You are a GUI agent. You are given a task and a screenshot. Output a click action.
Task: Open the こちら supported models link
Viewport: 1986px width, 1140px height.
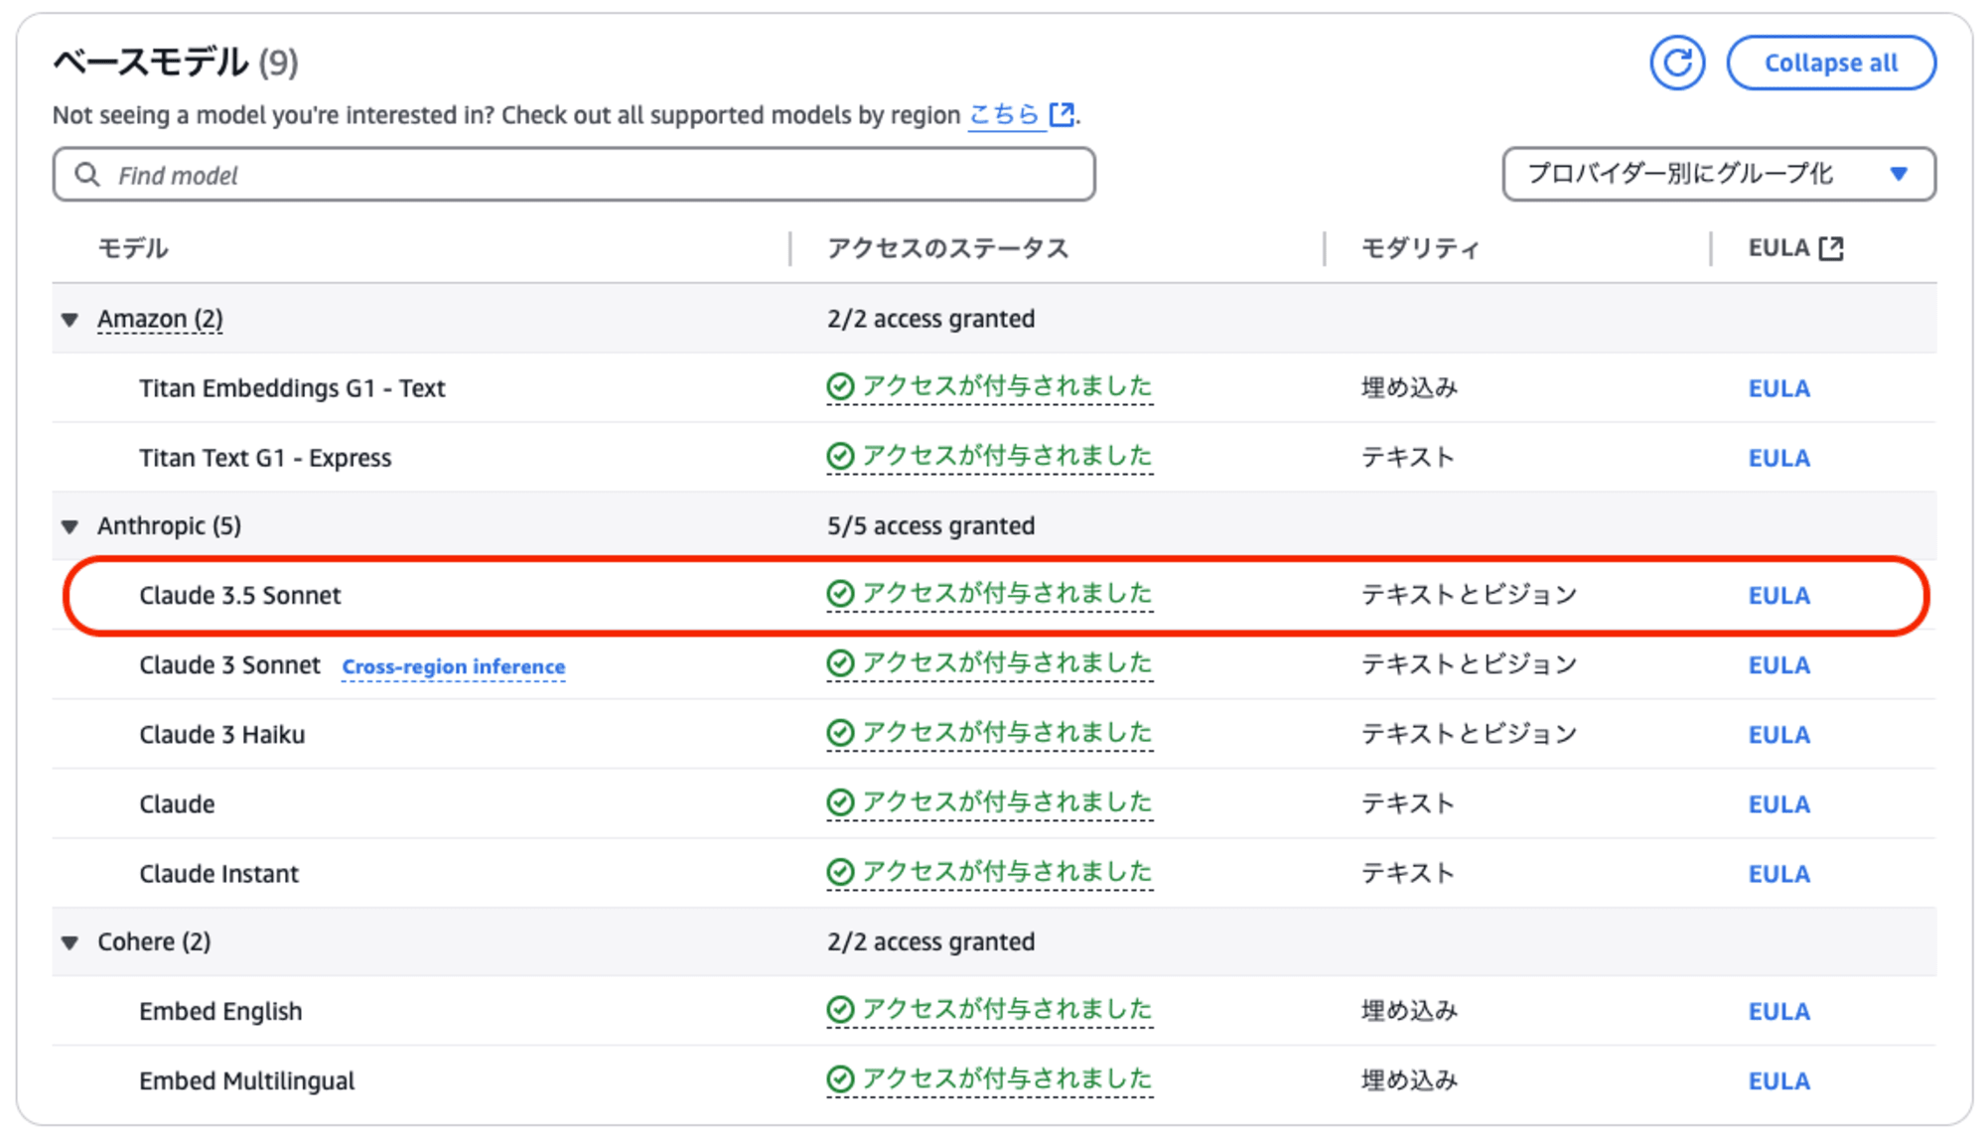click(1004, 114)
